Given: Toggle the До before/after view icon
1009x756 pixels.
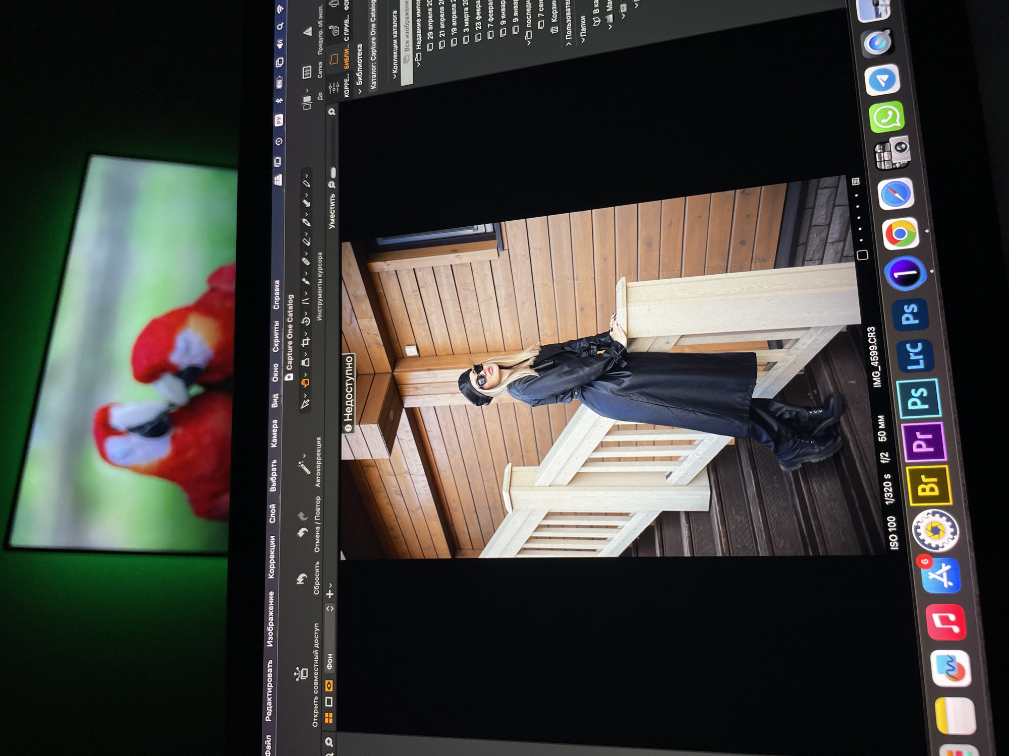Looking at the screenshot, I should pos(307,103).
